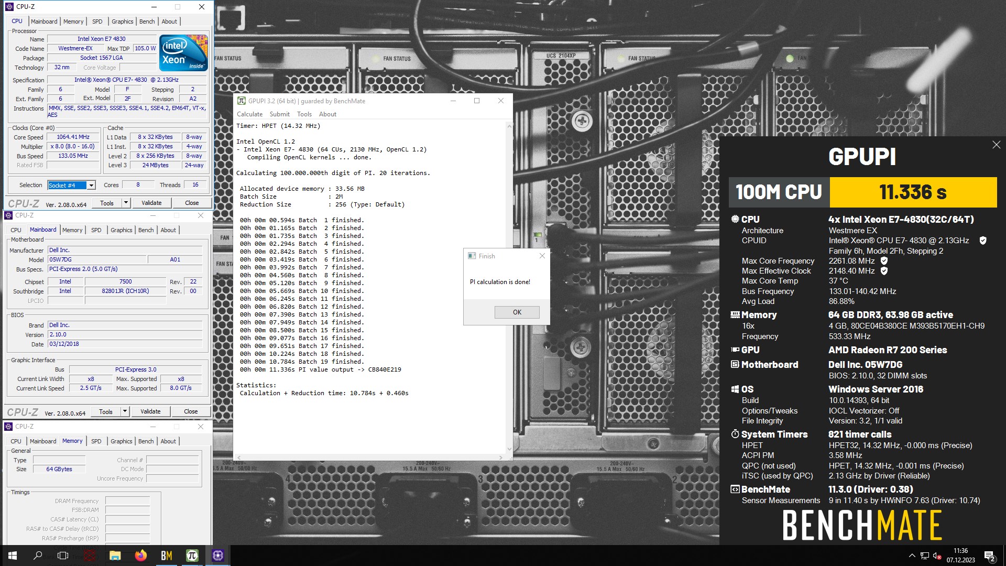Click the Max Core Frequency shield icon

[884, 260]
